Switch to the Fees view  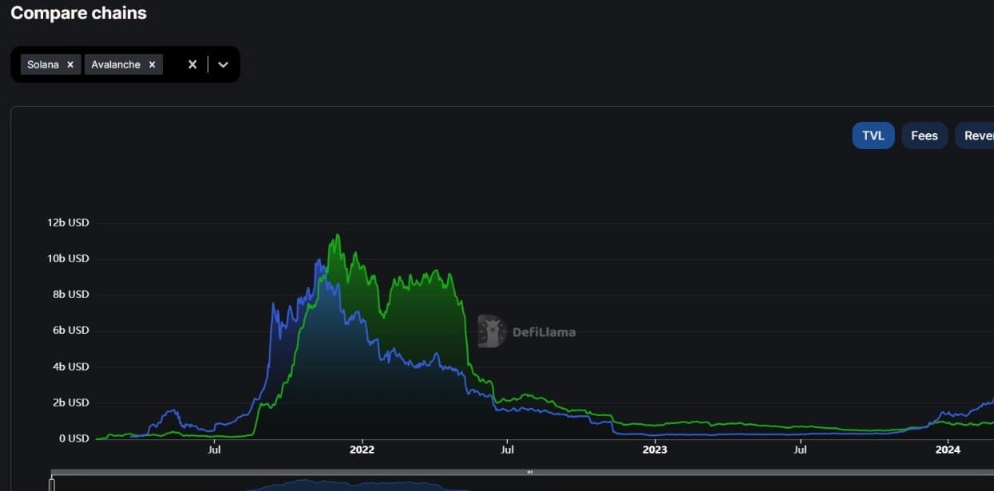924,136
